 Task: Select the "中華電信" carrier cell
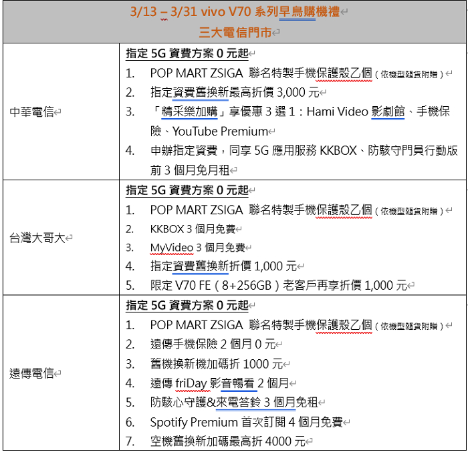(x=32, y=112)
